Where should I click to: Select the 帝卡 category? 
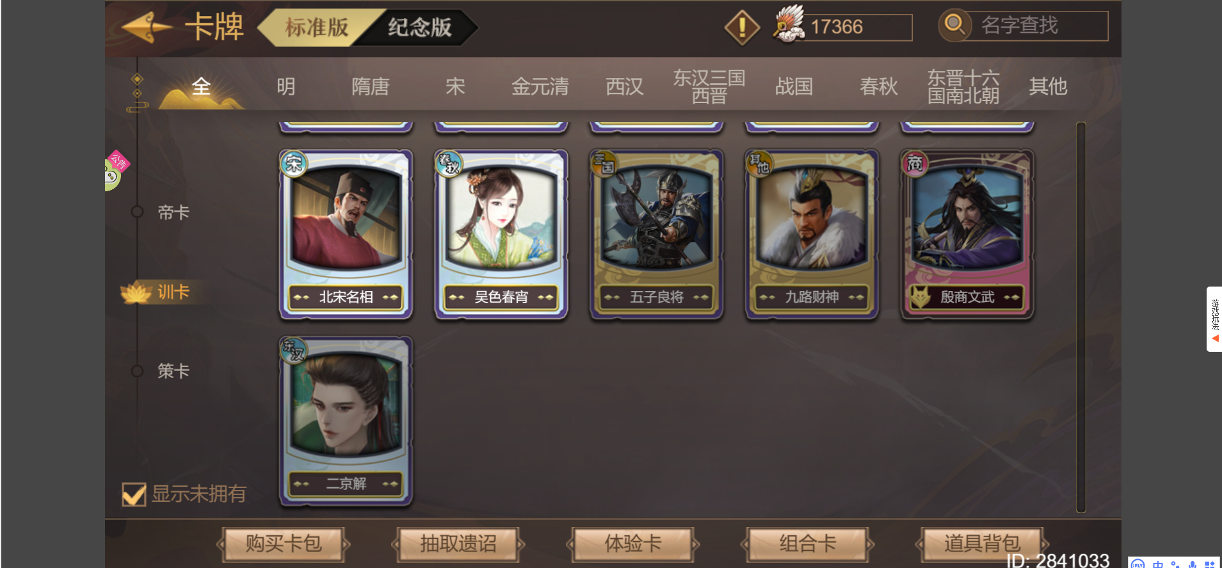[173, 212]
